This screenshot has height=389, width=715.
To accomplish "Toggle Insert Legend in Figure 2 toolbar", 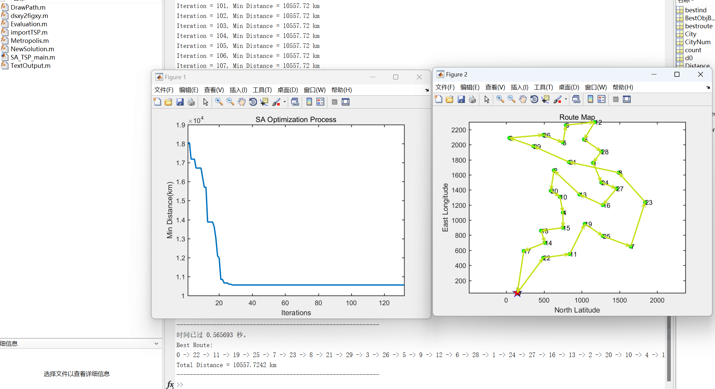I will pos(601,99).
